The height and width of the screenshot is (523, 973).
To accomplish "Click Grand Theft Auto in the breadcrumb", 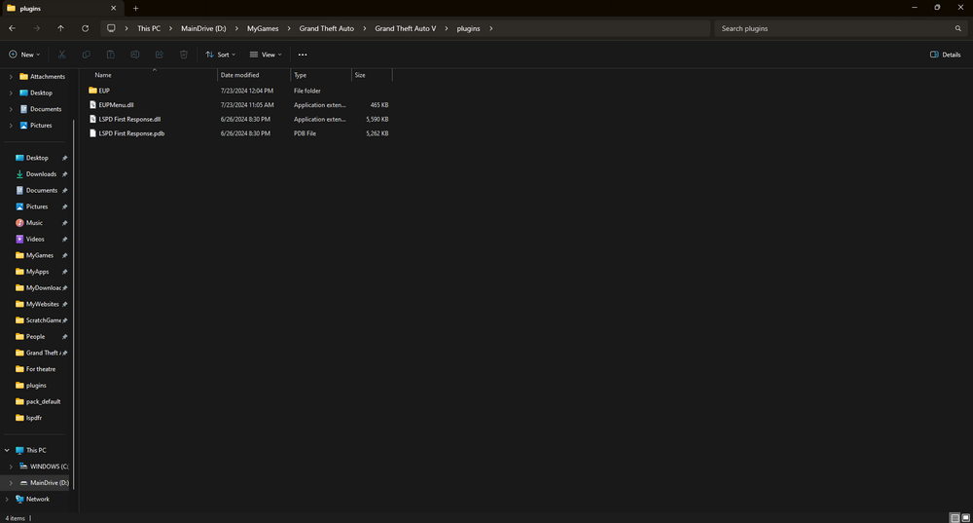I will click(326, 28).
